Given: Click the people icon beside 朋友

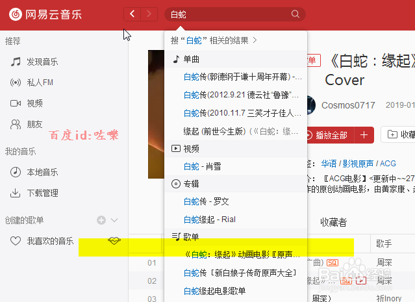Looking at the screenshot, I should tap(16, 124).
